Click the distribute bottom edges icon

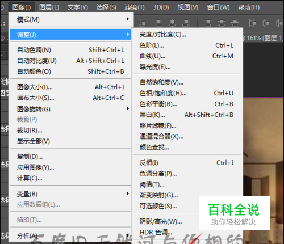[235, 23]
